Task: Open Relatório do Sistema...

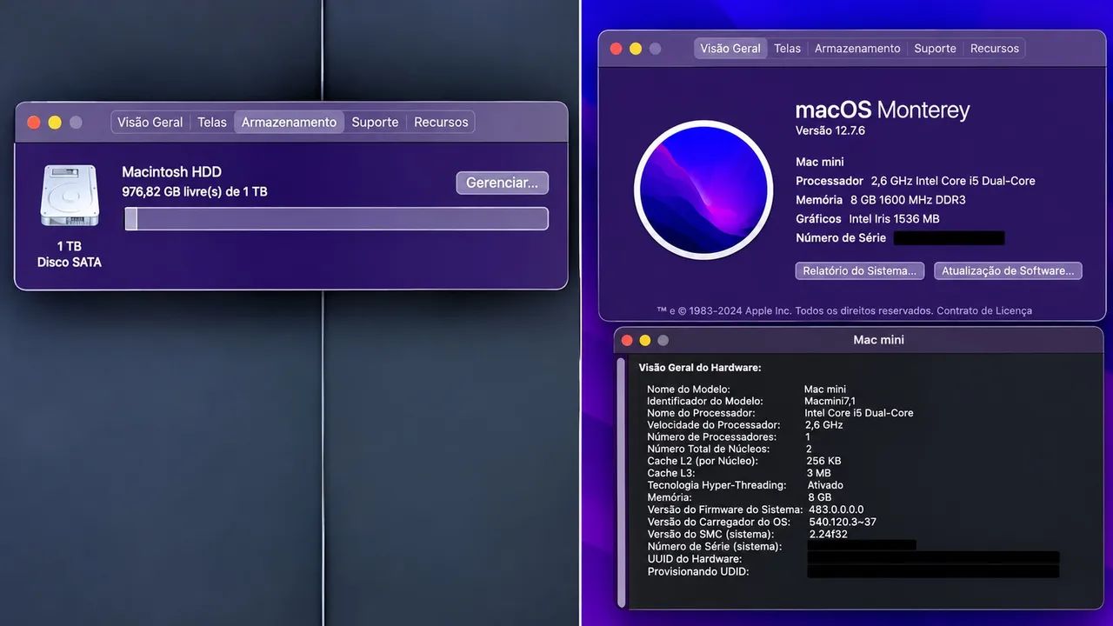Action: click(859, 271)
